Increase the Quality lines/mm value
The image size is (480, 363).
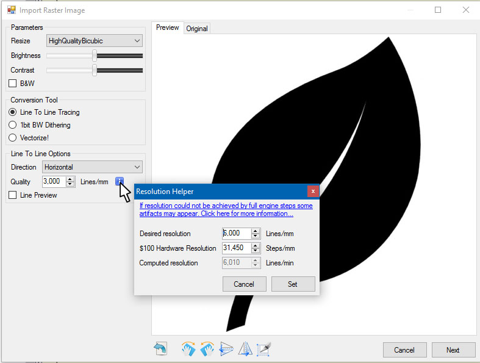point(70,179)
